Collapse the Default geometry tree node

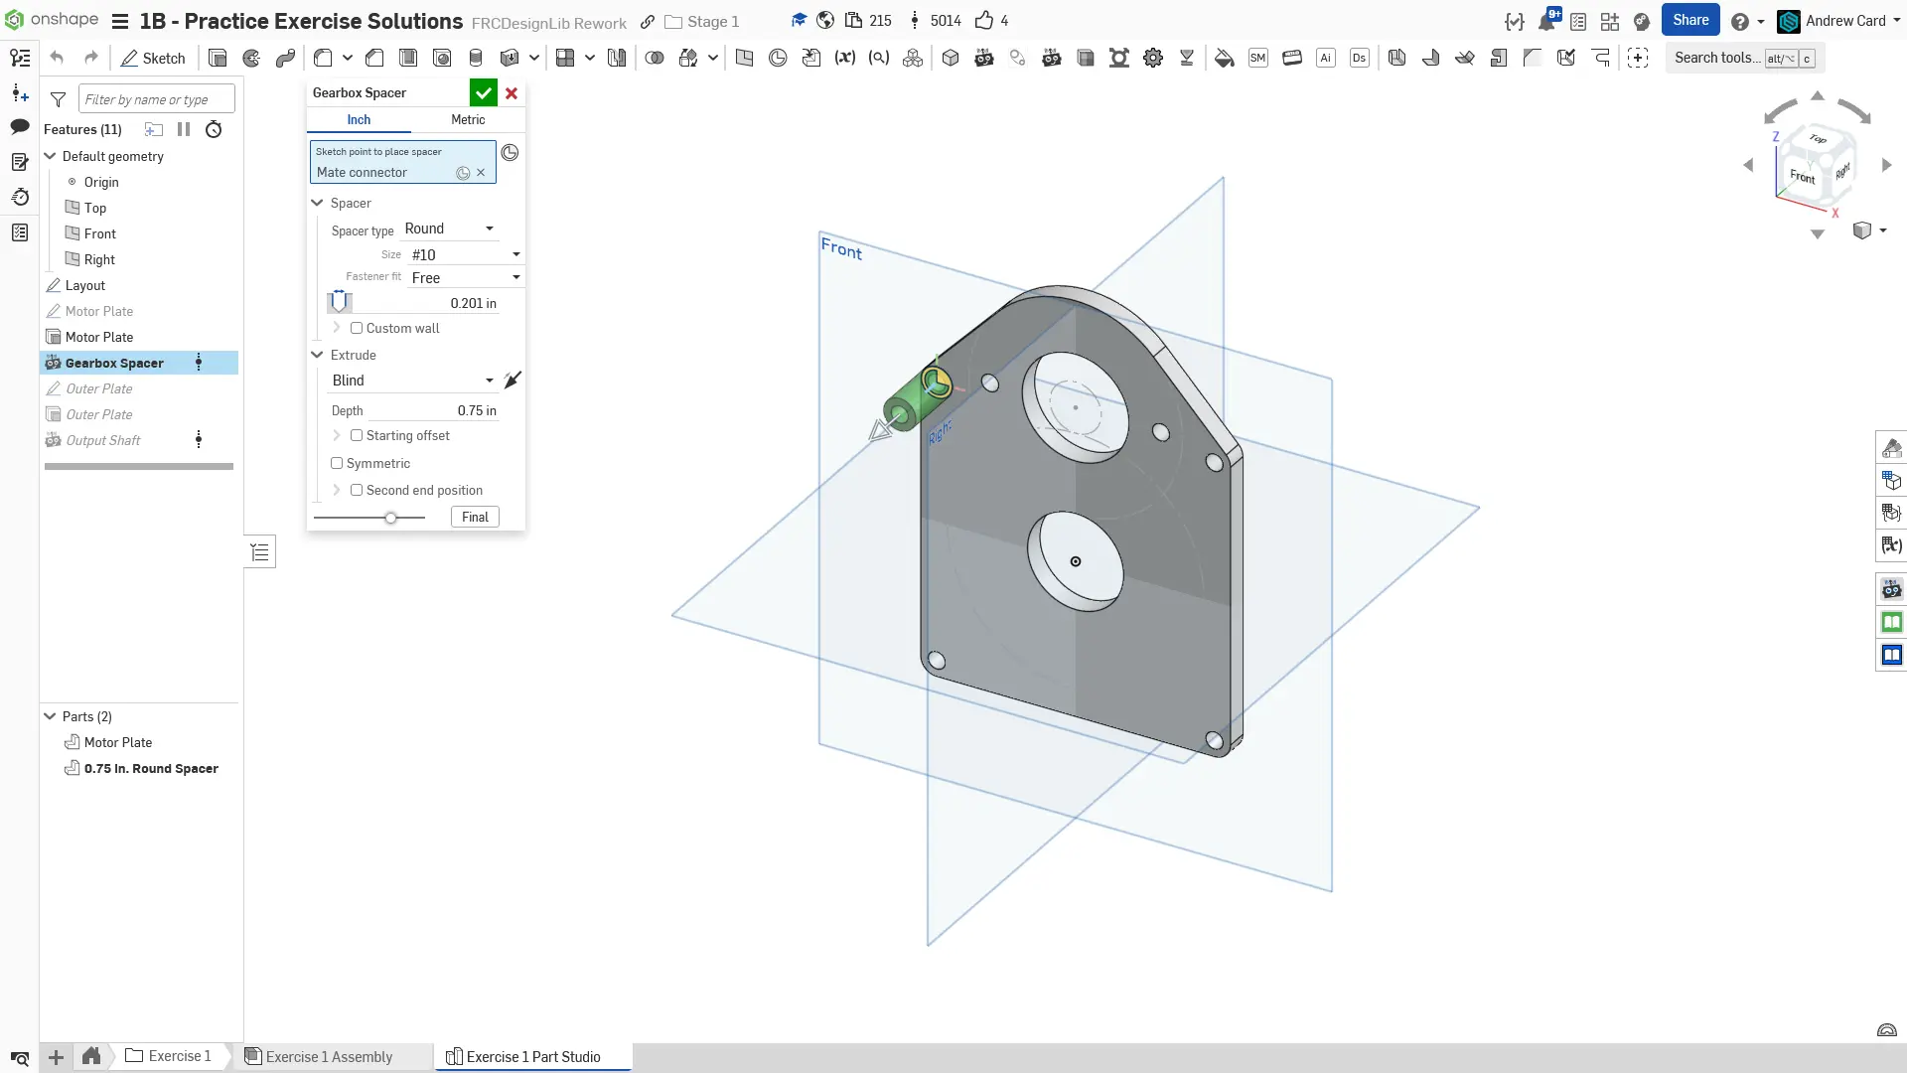tap(50, 156)
